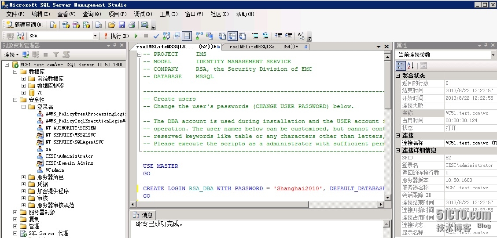Open a Database Engine Query
The height and width of the screenshot is (238, 497).
pyautogui.click(x=54, y=25)
